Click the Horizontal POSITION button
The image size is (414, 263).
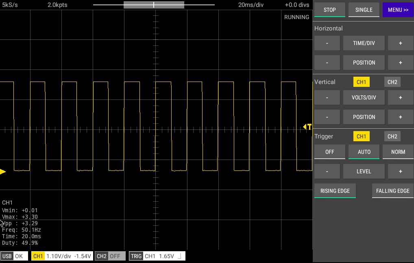point(364,63)
